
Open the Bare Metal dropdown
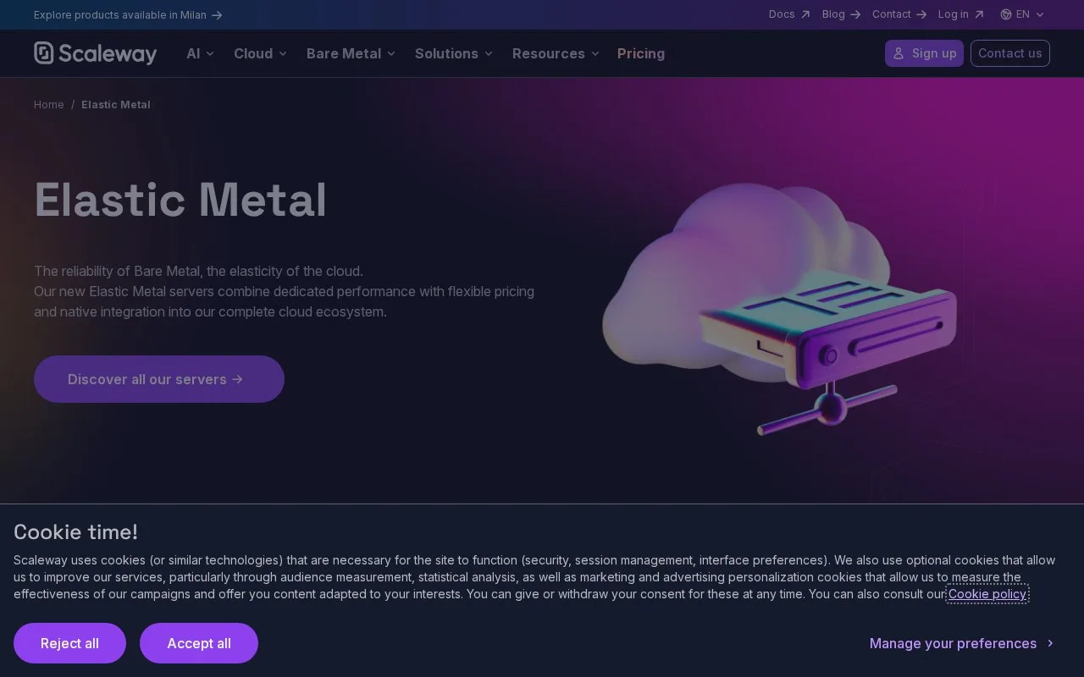coord(351,53)
